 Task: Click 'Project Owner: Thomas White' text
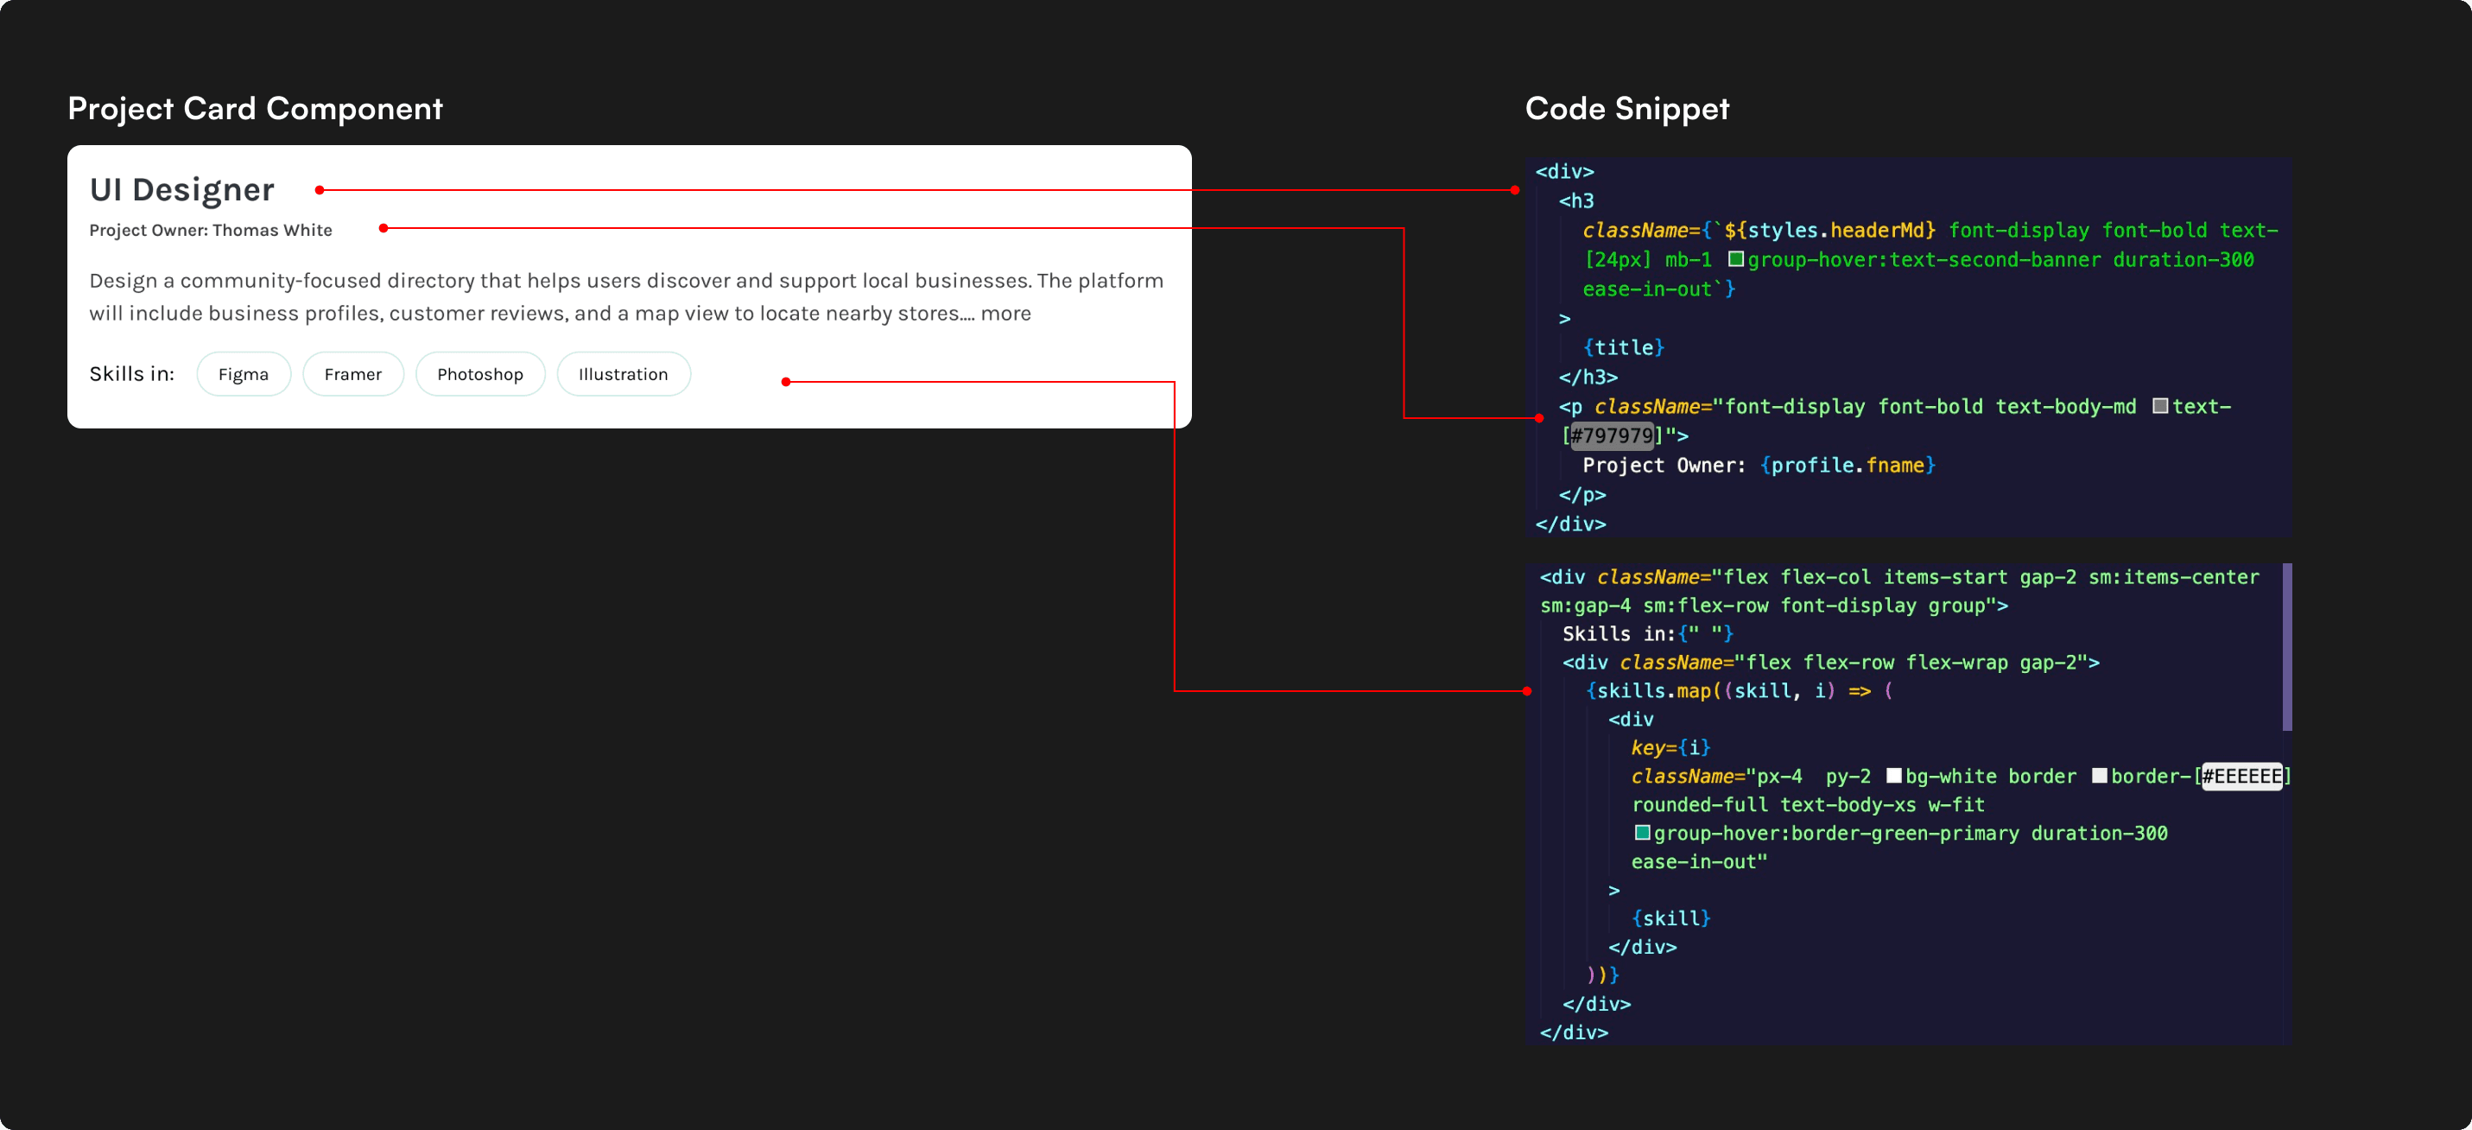pos(210,231)
